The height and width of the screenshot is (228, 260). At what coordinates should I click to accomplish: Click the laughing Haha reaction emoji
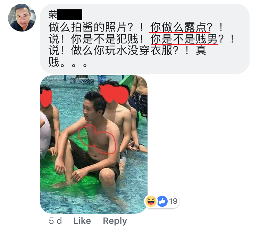pos(151,201)
